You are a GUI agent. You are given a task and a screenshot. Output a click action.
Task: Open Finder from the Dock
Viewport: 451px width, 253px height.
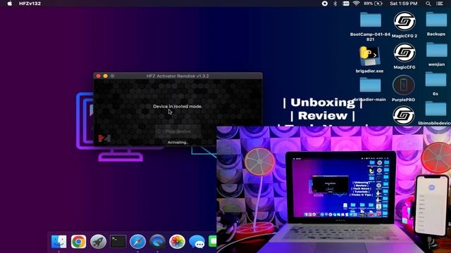pyautogui.click(x=58, y=242)
